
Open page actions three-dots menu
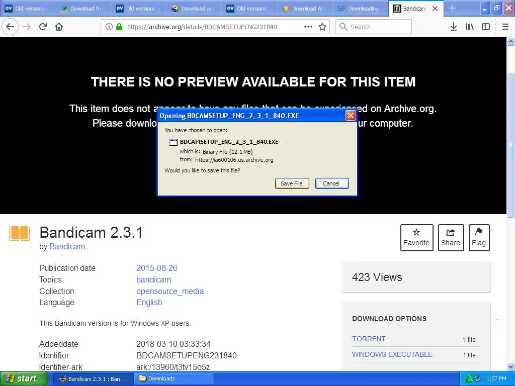[x=308, y=27]
